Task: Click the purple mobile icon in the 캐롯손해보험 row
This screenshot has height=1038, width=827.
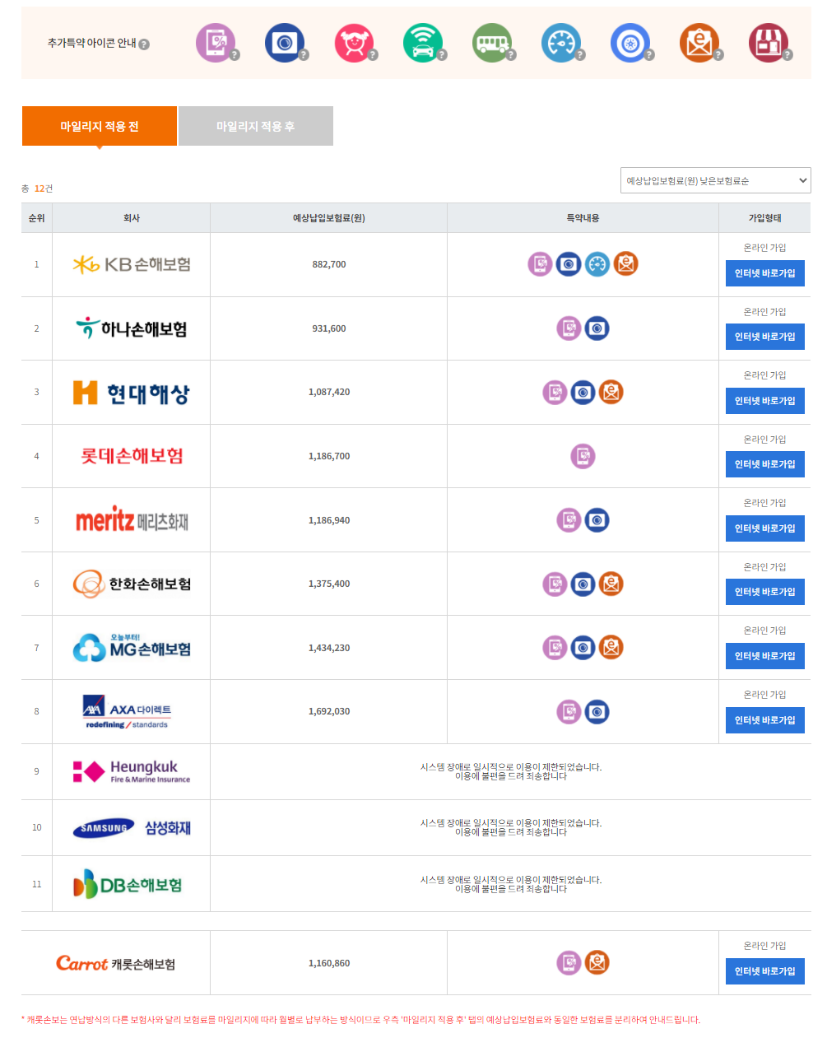Action: (x=569, y=962)
